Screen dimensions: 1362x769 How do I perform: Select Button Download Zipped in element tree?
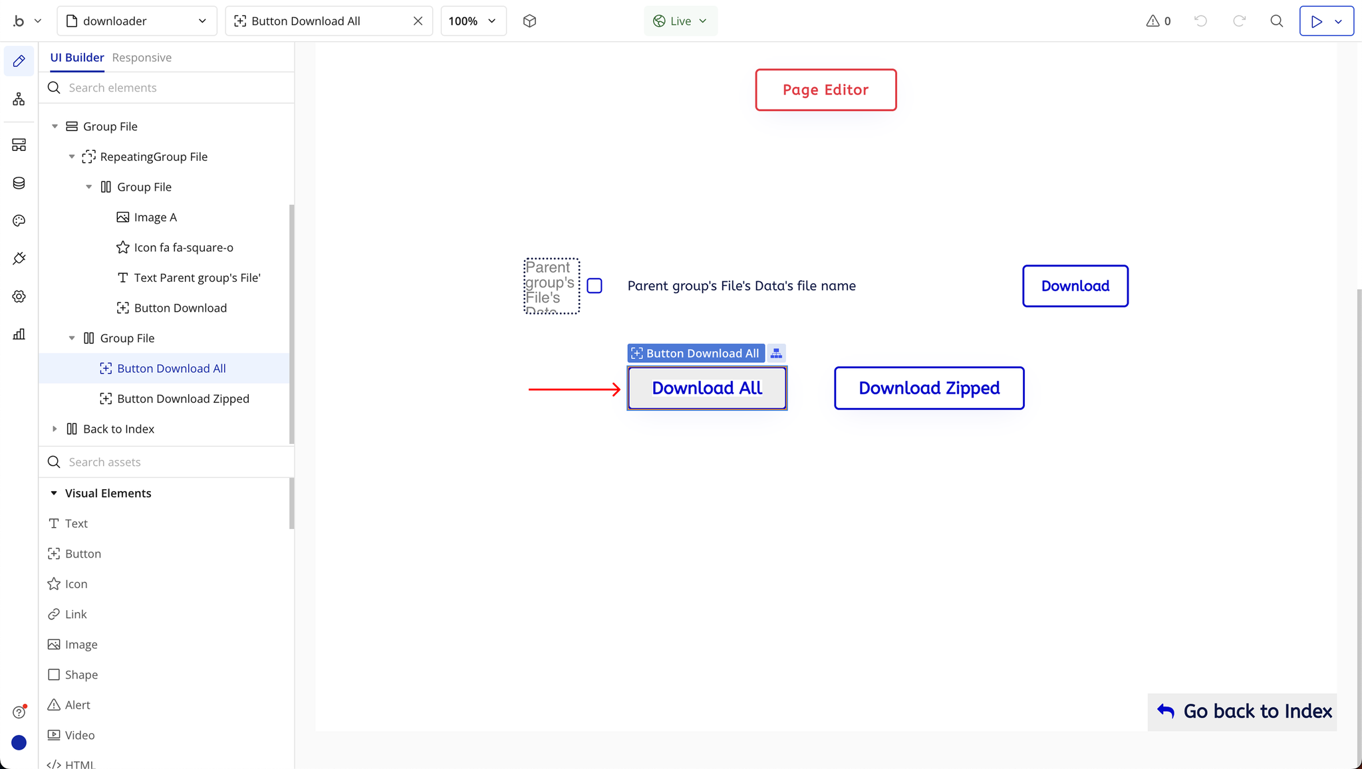tap(183, 399)
